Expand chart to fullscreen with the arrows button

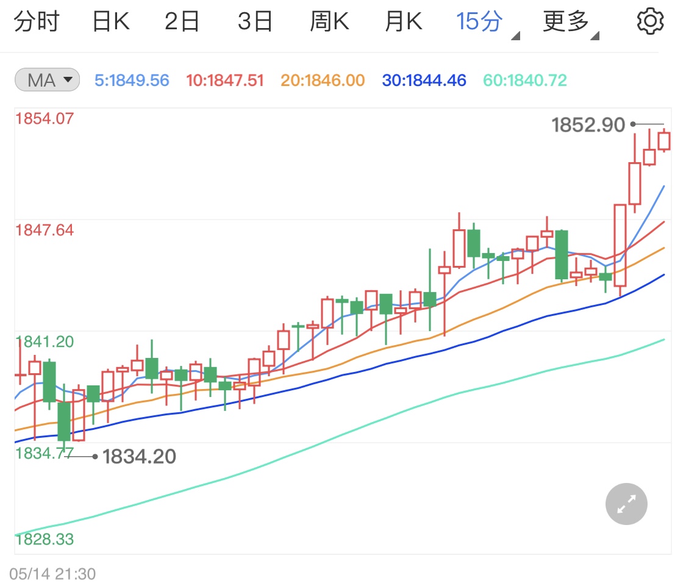pyautogui.click(x=626, y=504)
